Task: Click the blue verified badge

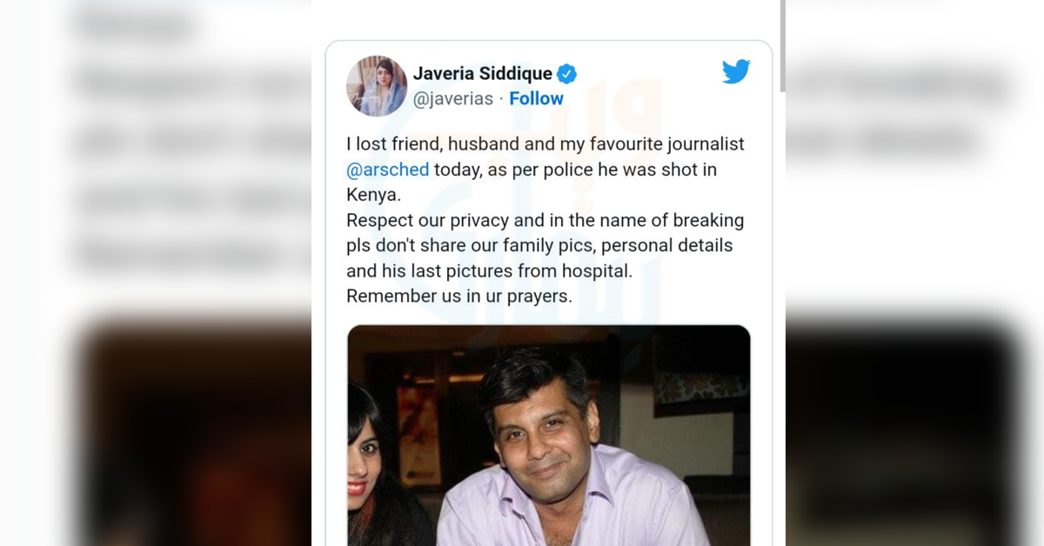Action: pyautogui.click(x=567, y=74)
